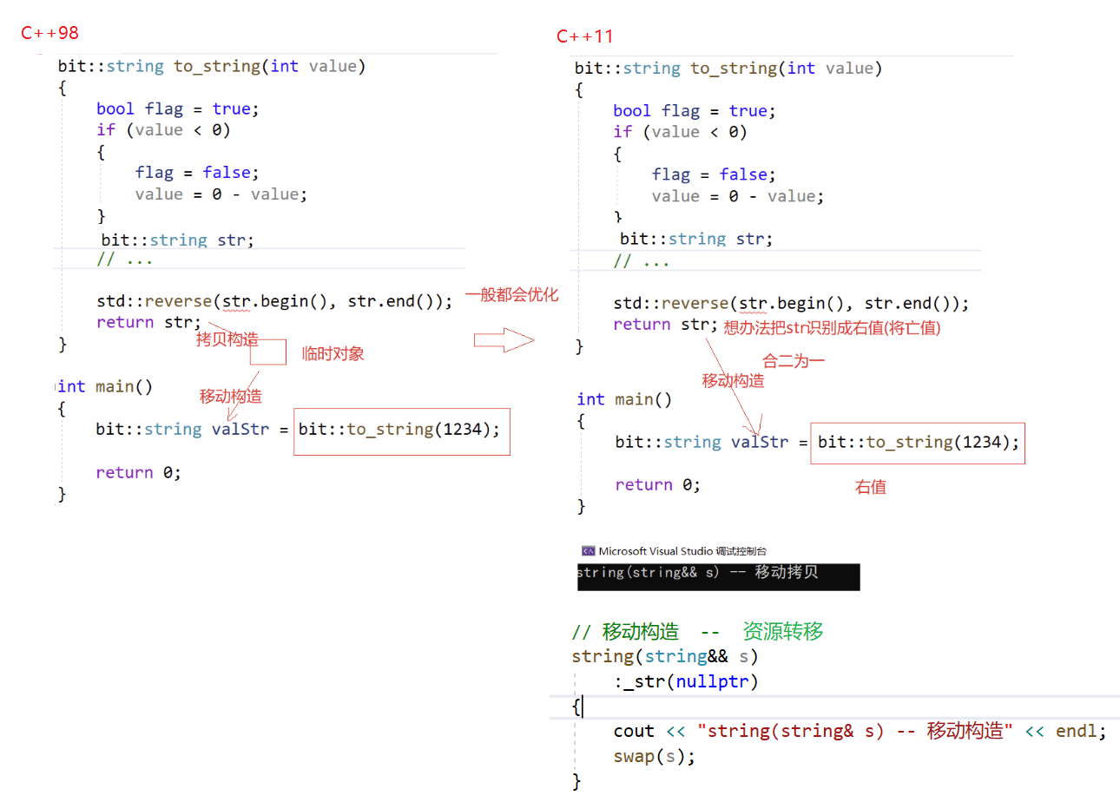Click 'return 0;' in C++11 snippet
The width and height of the screenshot is (1120, 802).
[657, 484]
